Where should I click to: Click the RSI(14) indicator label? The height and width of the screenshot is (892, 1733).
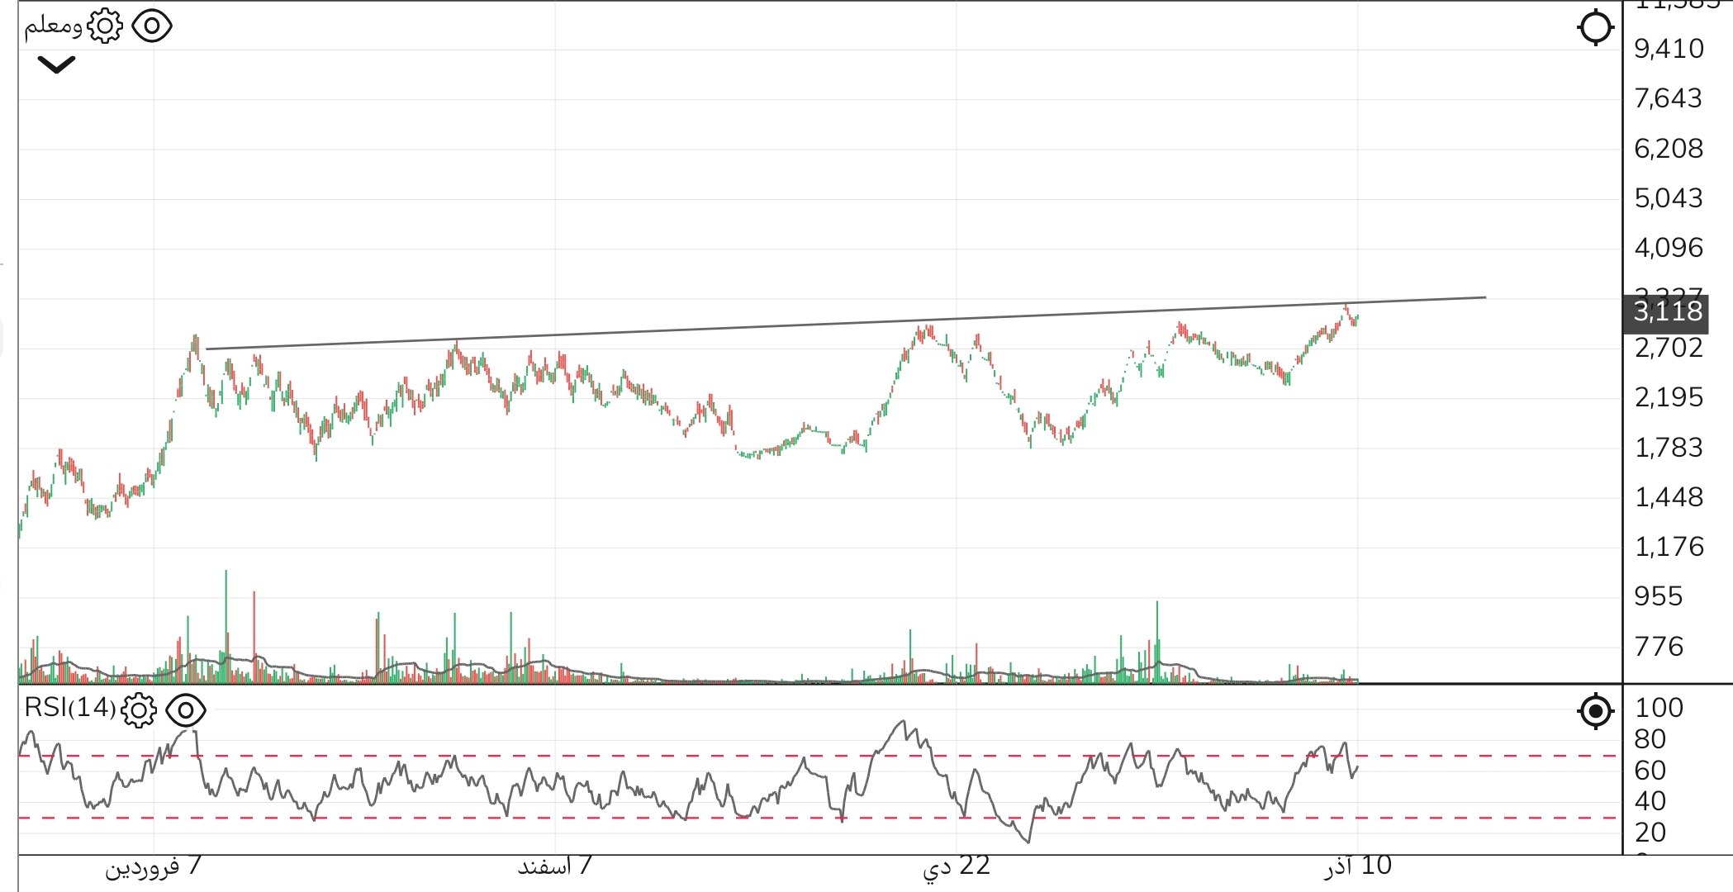70,708
